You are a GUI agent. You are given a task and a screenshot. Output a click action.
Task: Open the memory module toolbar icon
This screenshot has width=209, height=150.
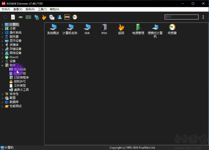(x=28, y=17)
